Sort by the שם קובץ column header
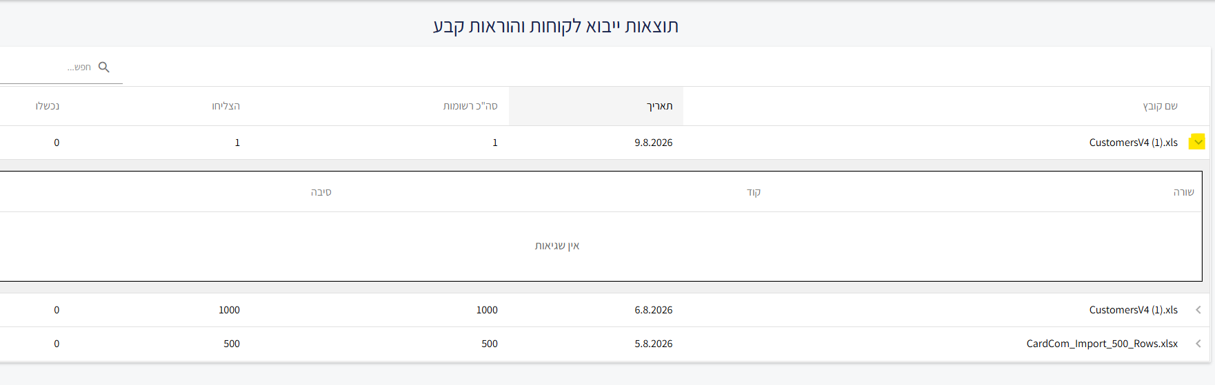The image size is (1215, 385). (x=1160, y=106)
